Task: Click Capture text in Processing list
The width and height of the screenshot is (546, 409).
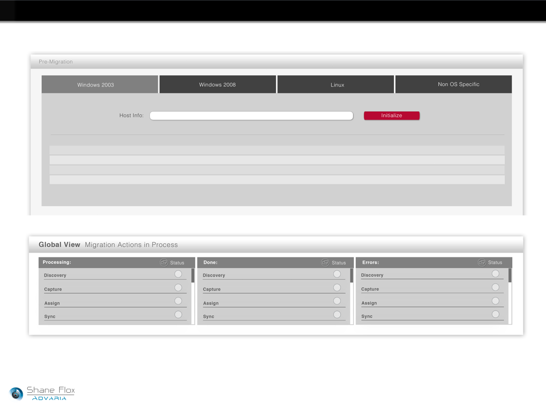Action: tap(53, 289)
